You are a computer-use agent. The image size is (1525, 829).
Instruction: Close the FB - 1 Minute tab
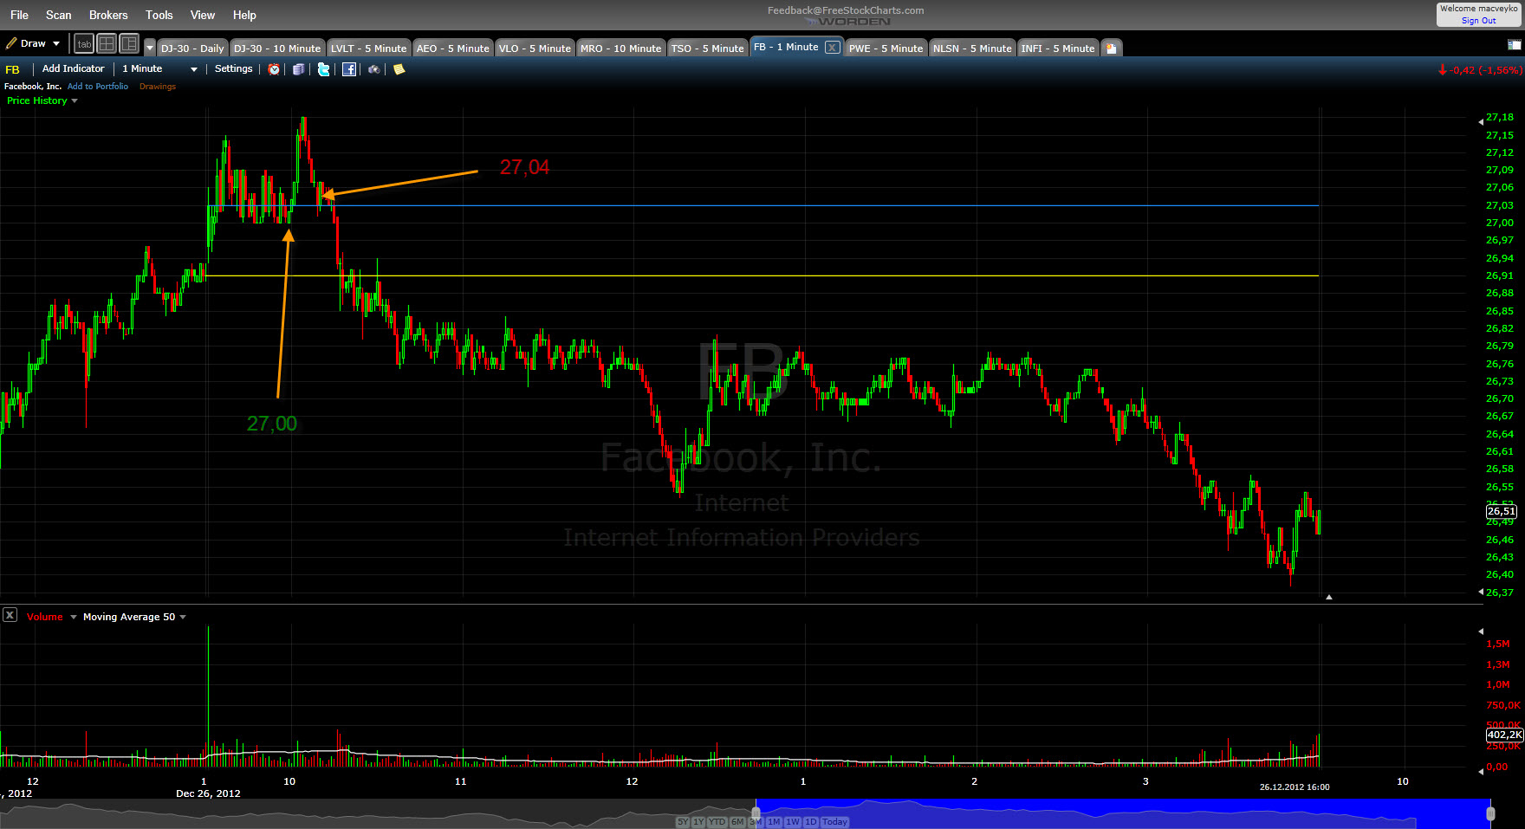point(832,48)
